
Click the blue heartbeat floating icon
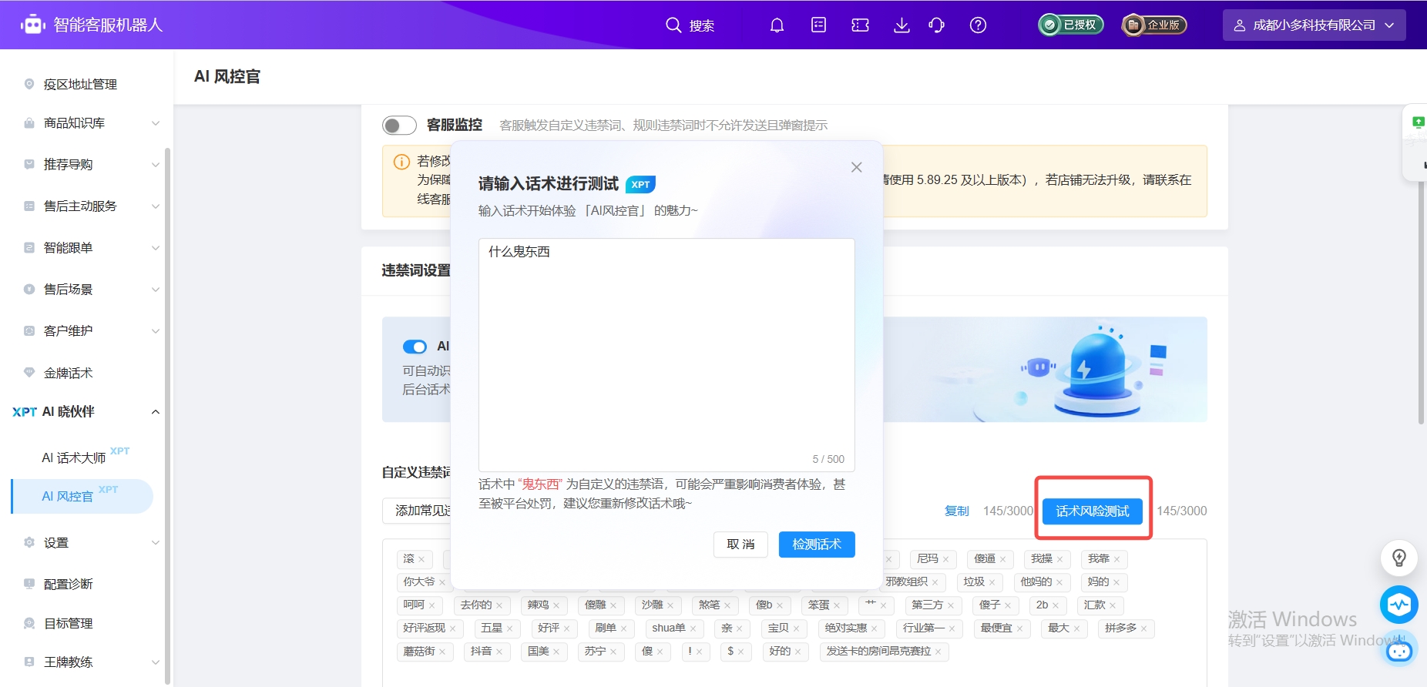1399,605
